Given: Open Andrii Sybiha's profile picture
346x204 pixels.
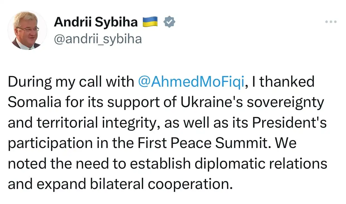Looking at the screenshot, I should tap(27, 31).
